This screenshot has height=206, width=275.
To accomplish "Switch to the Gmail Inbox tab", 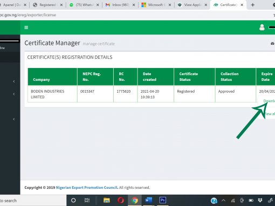I will 120,5.
